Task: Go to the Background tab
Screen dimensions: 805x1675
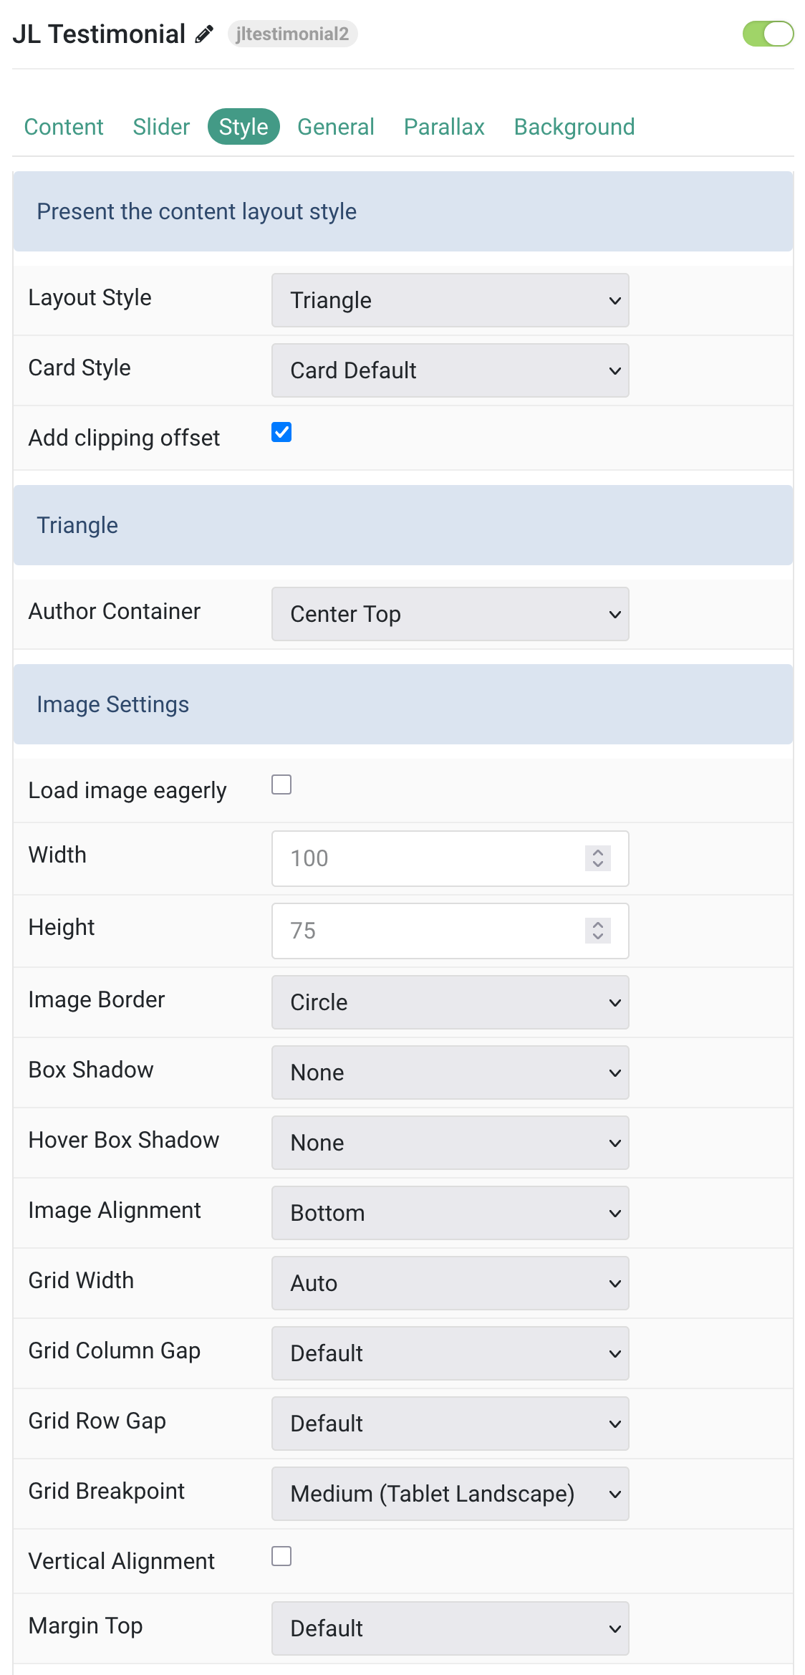Action: click(574, 127)
